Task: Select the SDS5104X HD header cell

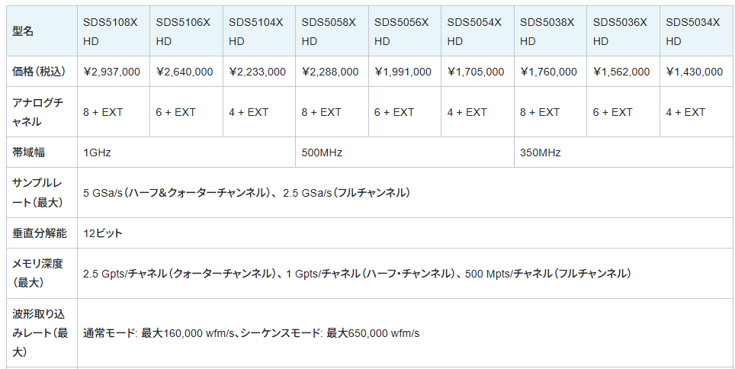Action: [256, 31]
